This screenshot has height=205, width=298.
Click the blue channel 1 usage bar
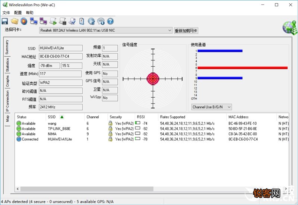coord(220,51)
